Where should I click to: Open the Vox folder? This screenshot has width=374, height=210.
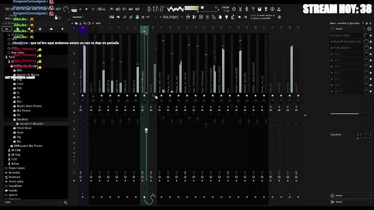(x=19, y=141)
